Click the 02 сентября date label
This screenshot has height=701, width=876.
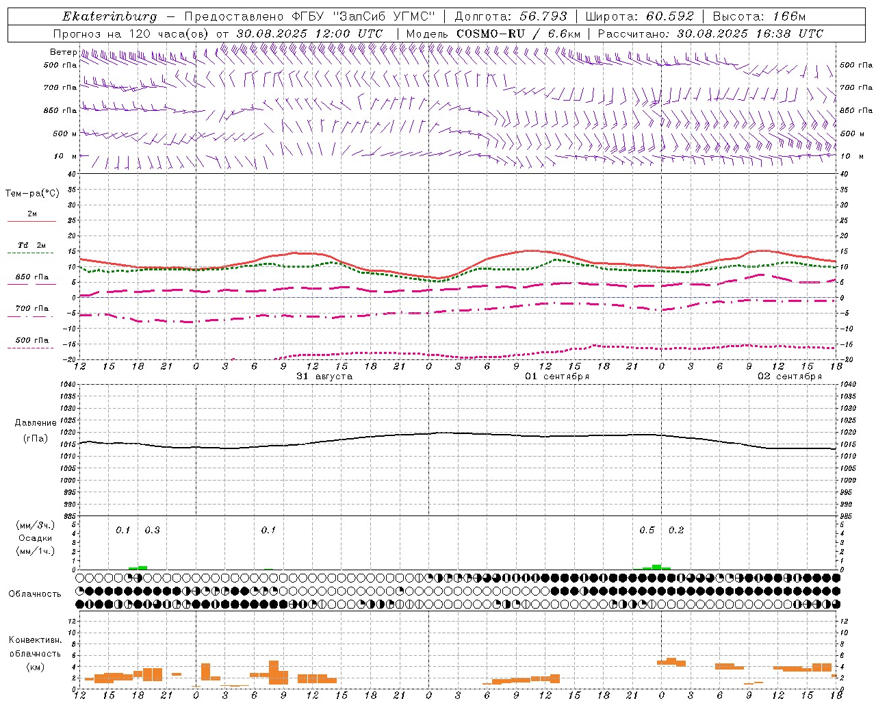coord(790,377)
